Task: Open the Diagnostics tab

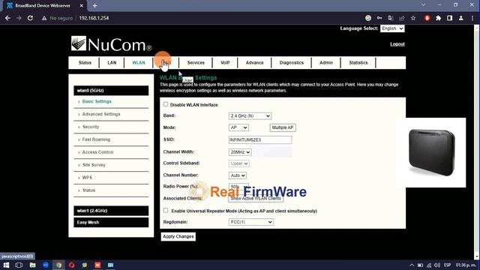Action: pos(292,63)
